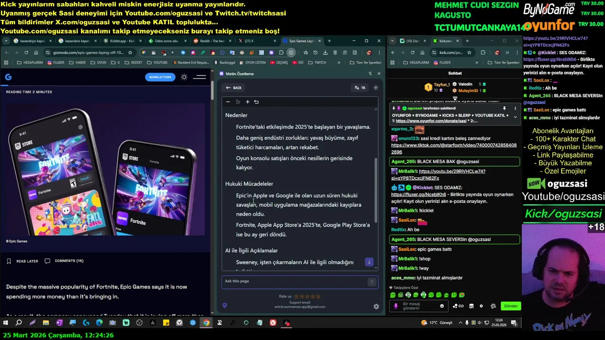This screenshot has width=605, height=340.
Task: Open HESAPLARIM bookmark folder in left window
Action: pos(29,62)
